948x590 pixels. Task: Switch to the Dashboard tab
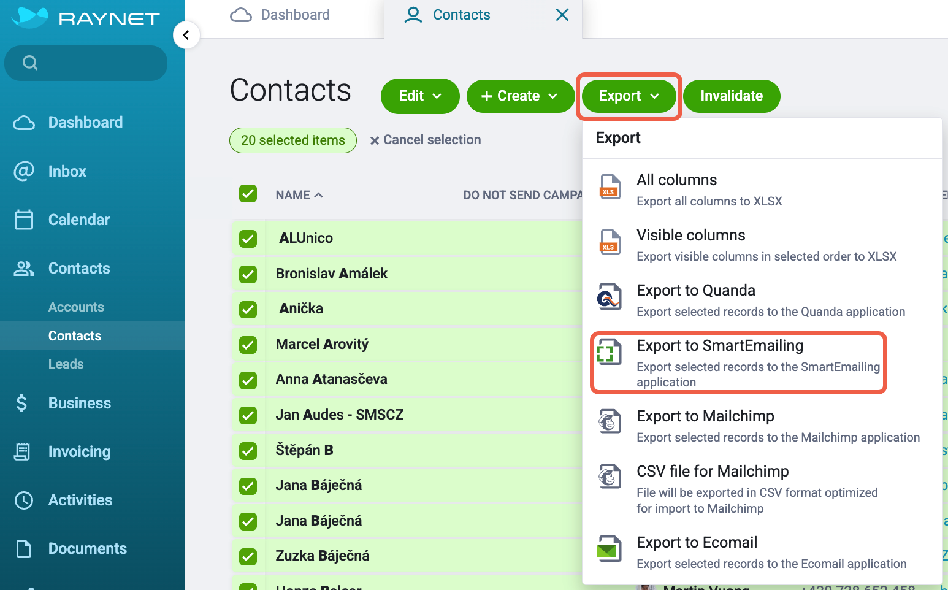tap(280, 15)
